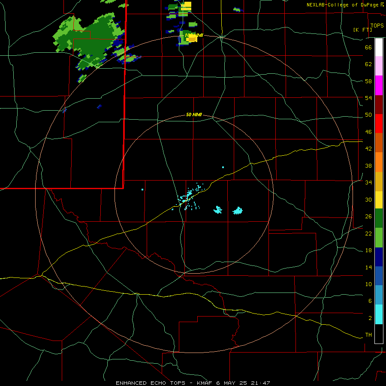Click the [K FT] units label
The height and width of the screenshot is (386, 386).
pos(362,30)
